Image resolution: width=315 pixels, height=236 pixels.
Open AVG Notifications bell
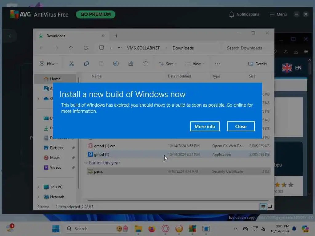tap(244, 14)
